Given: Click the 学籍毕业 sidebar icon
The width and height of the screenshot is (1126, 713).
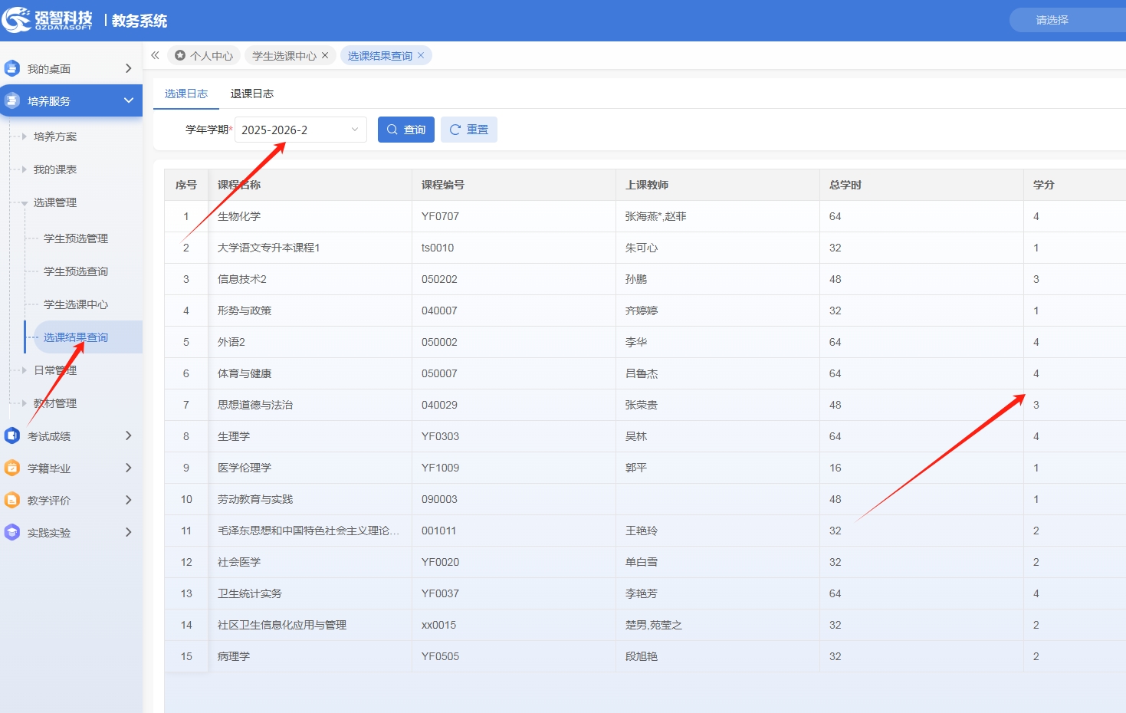Looking at the screenshot, I should [12, 468].
